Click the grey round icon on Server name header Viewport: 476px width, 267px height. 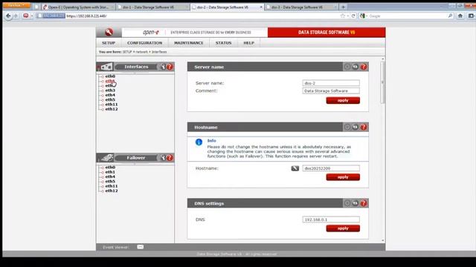347,67
